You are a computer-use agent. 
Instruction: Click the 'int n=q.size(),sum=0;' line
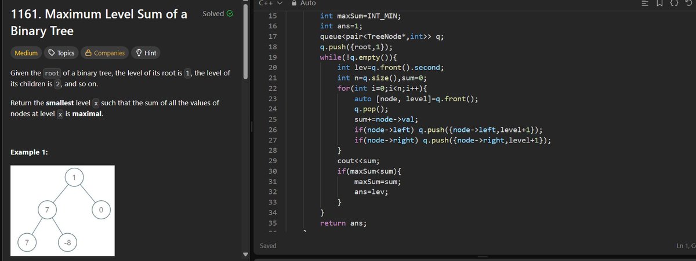point(382,78)
